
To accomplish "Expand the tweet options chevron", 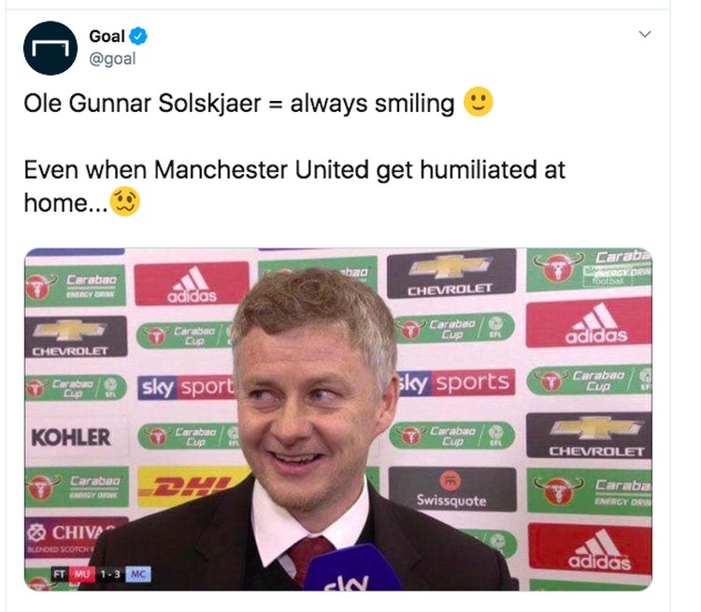I will pyautogui.click(x=645, y=34).
